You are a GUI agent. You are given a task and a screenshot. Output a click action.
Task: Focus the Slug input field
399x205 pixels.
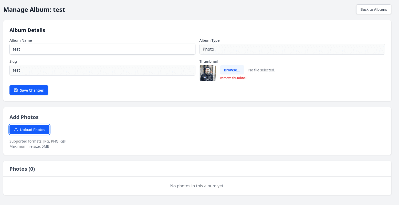pos(102,70)
